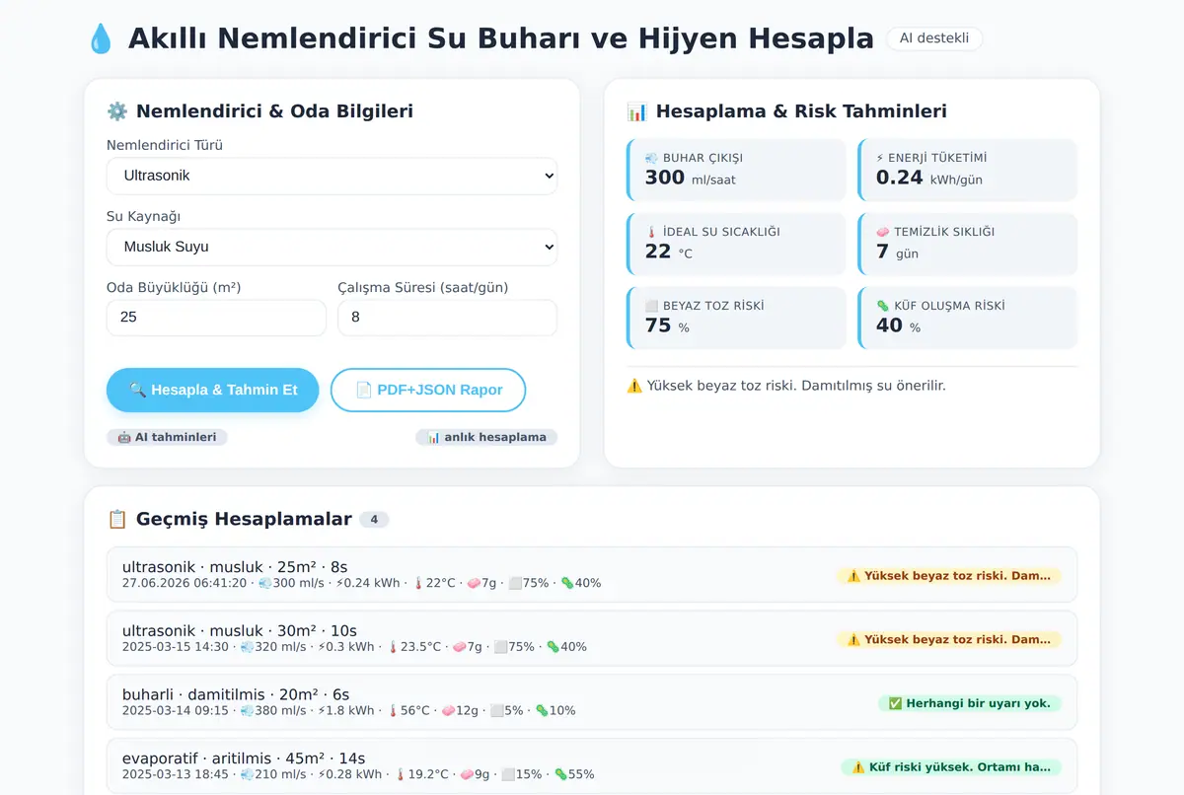Click the document icon on PDF+JSON Rapor button
This screenshot has height=795, width=1184.
[x=363, y=390]
